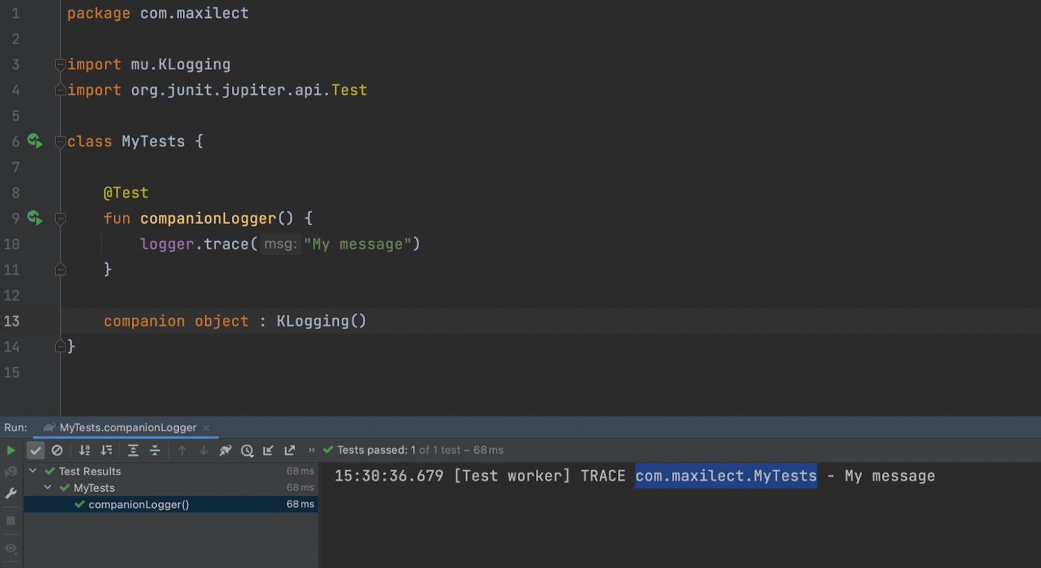
Task: Click the 'companion object' keywords on line 13
Action: [x=176, y=321]
